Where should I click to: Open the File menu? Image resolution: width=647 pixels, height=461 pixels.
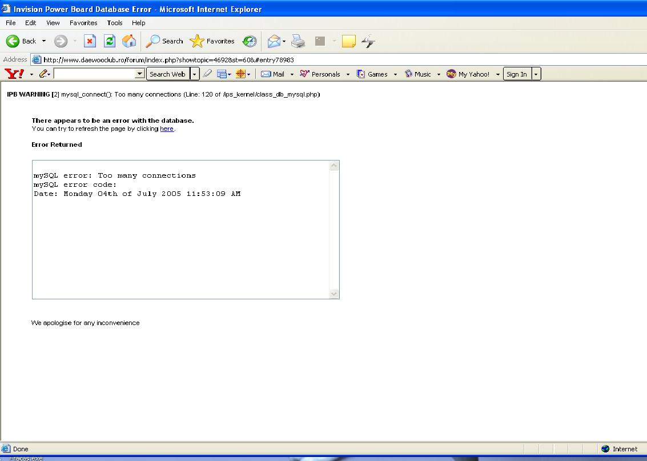11,23
